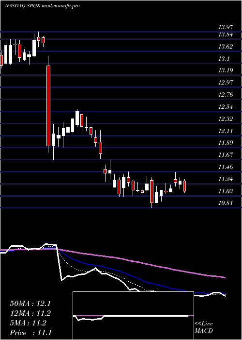The image size is (242, 340).
Task: Click the <<Live MACD label
Action: (x=204, y=327)
